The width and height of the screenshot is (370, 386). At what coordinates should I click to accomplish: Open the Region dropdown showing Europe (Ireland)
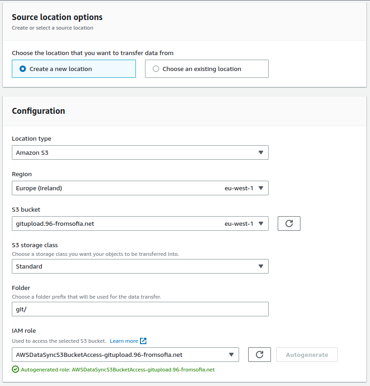pyautogui.click(x=140, y=188)
